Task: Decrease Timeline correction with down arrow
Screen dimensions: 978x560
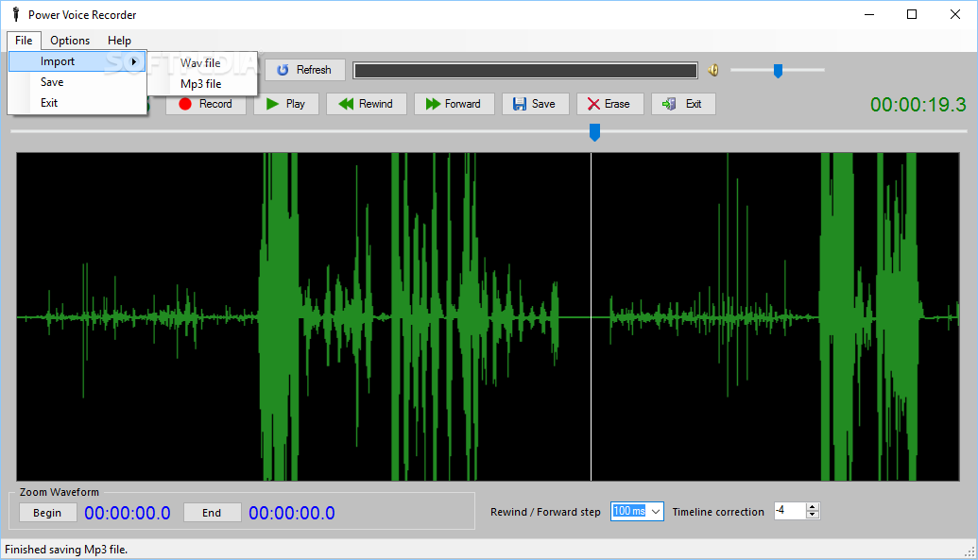Action: click(x=812, y=515)
